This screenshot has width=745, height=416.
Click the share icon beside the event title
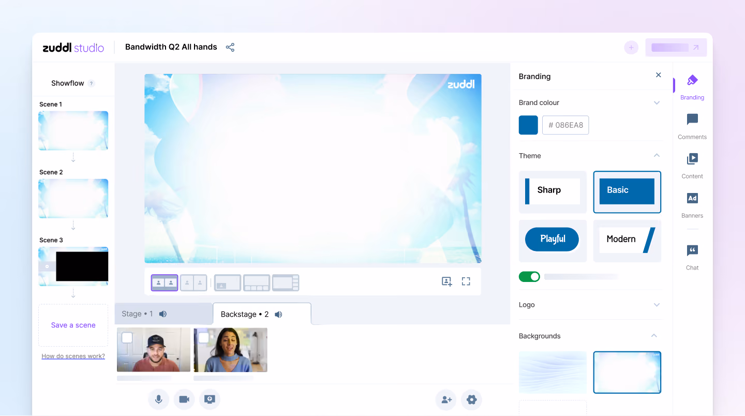point(230,47)
